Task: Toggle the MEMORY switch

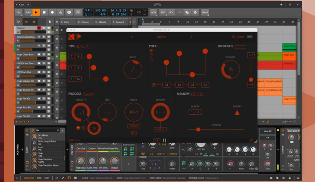Action: click(197, 94)
